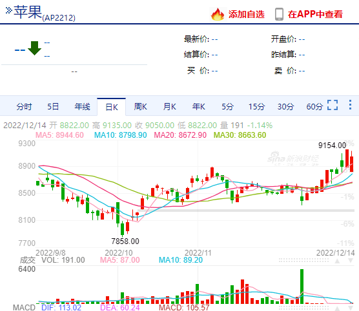The height and width of the screenshot is (311, 359).
Task: Click the volume MA10: 89.20 label
Action: click(181, 260)
